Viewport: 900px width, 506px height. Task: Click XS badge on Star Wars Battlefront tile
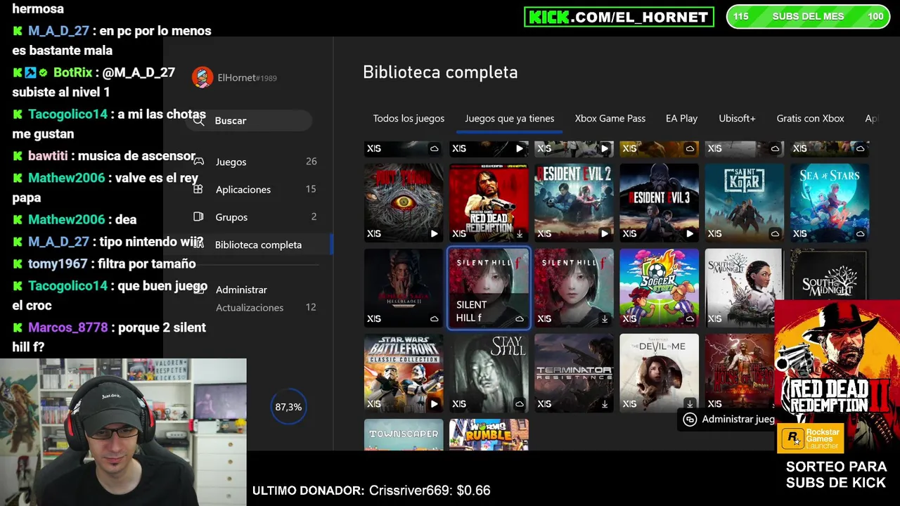pyautogui.click(x=374, y=403)
